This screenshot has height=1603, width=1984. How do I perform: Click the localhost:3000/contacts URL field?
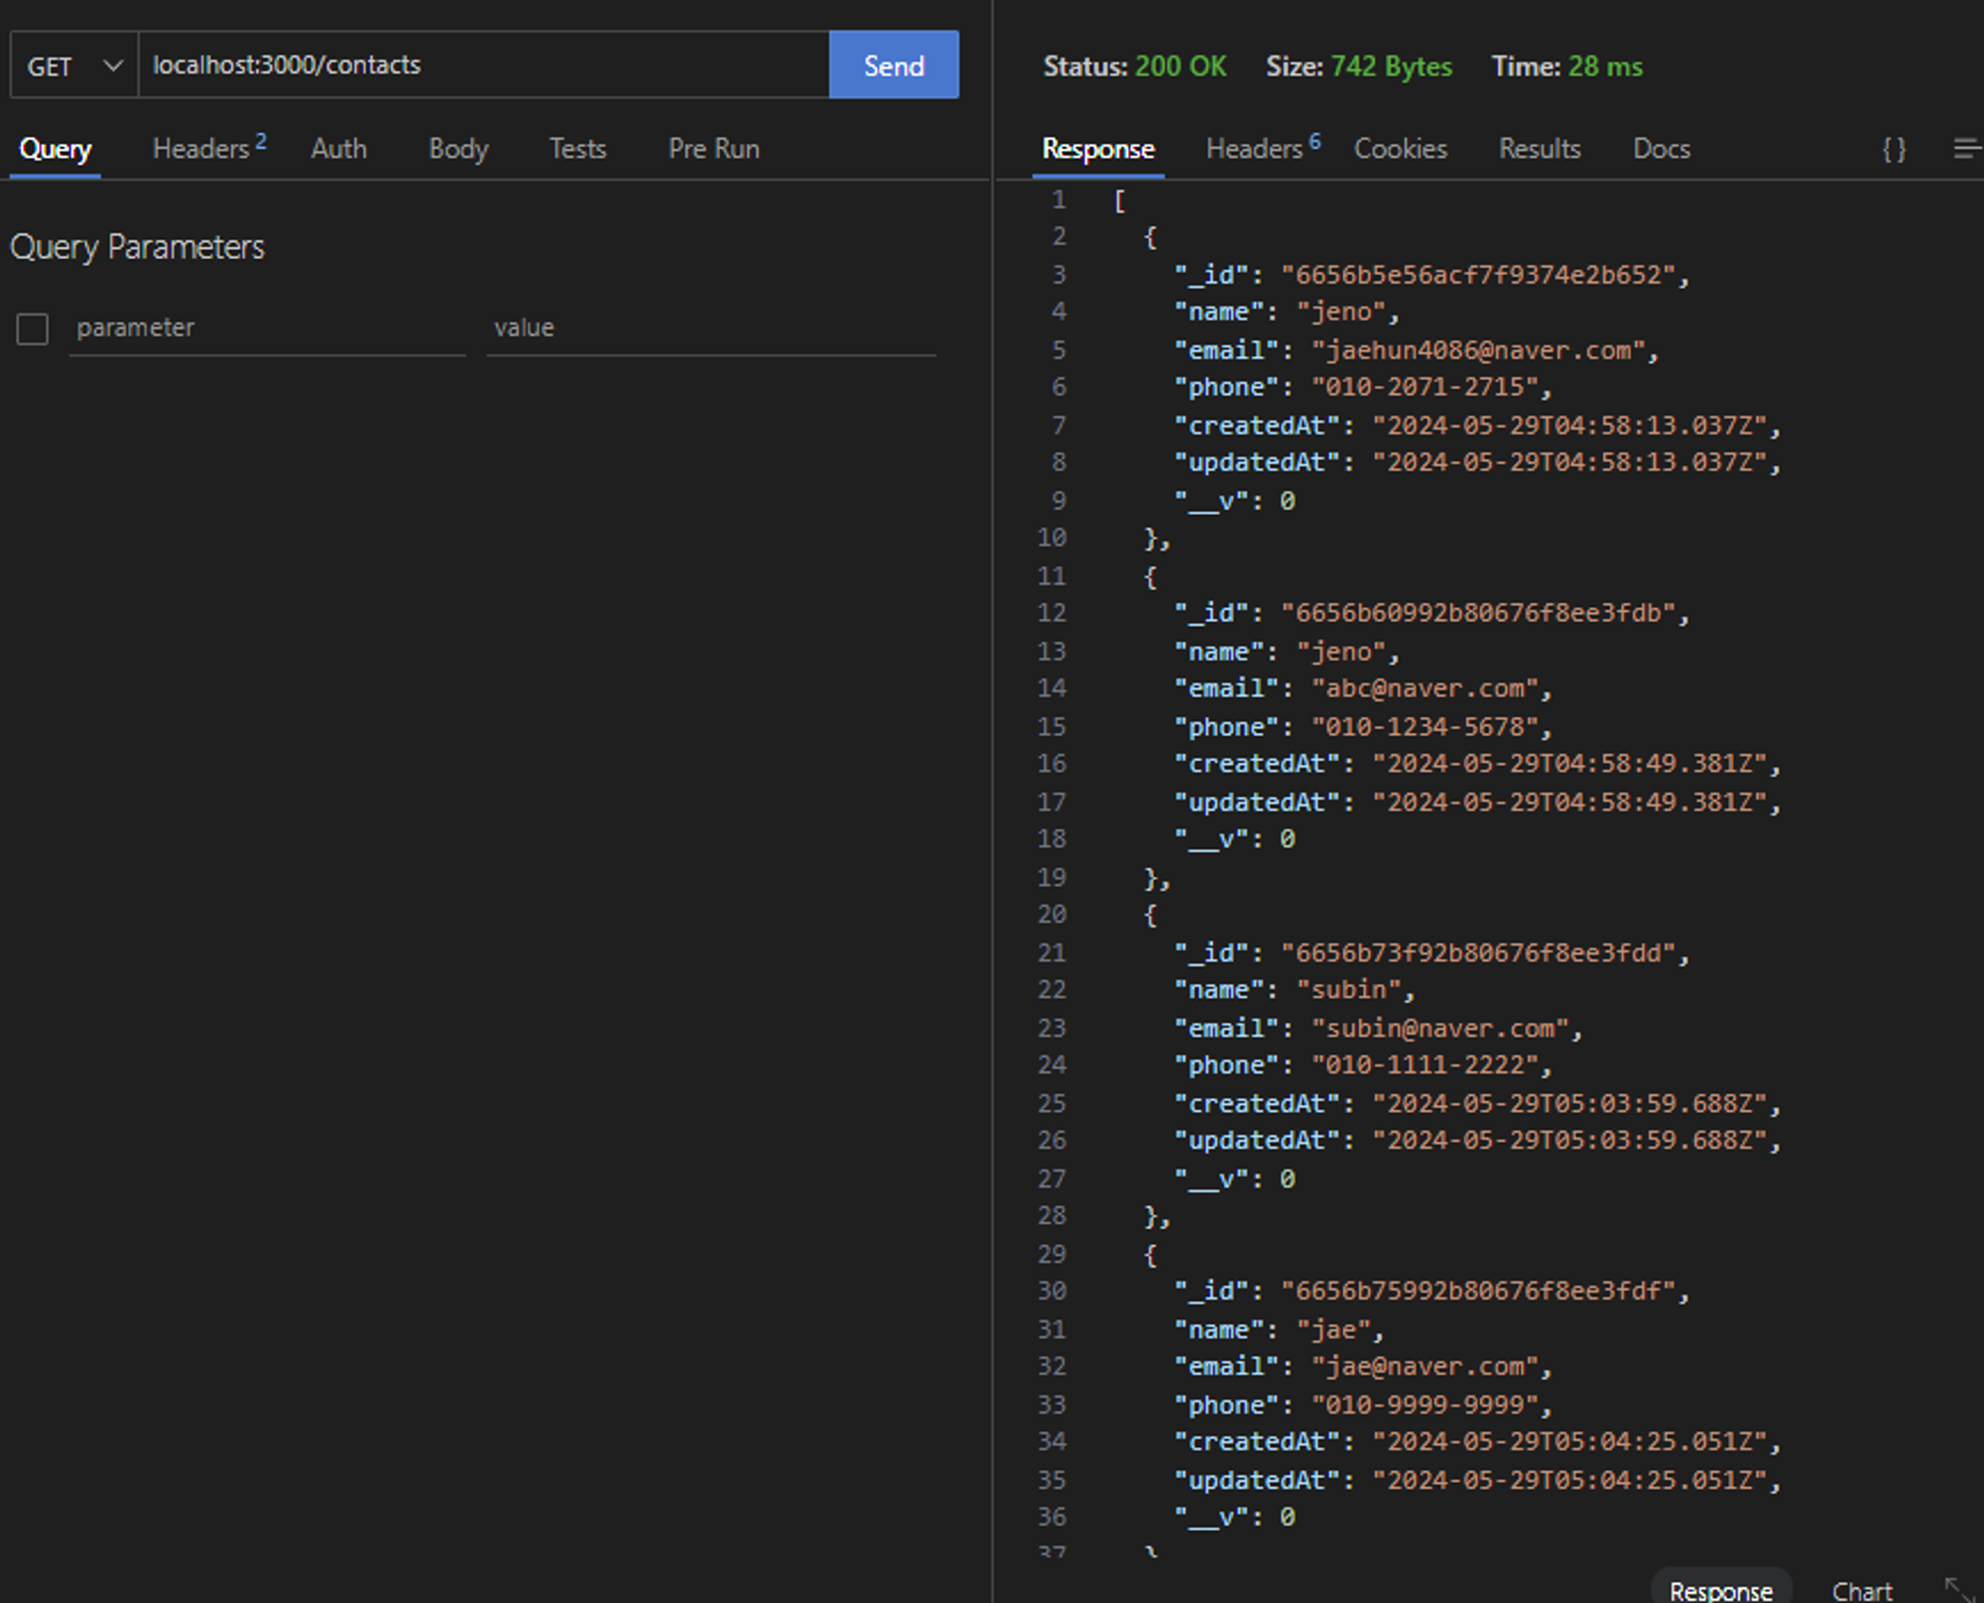[483, 65]
